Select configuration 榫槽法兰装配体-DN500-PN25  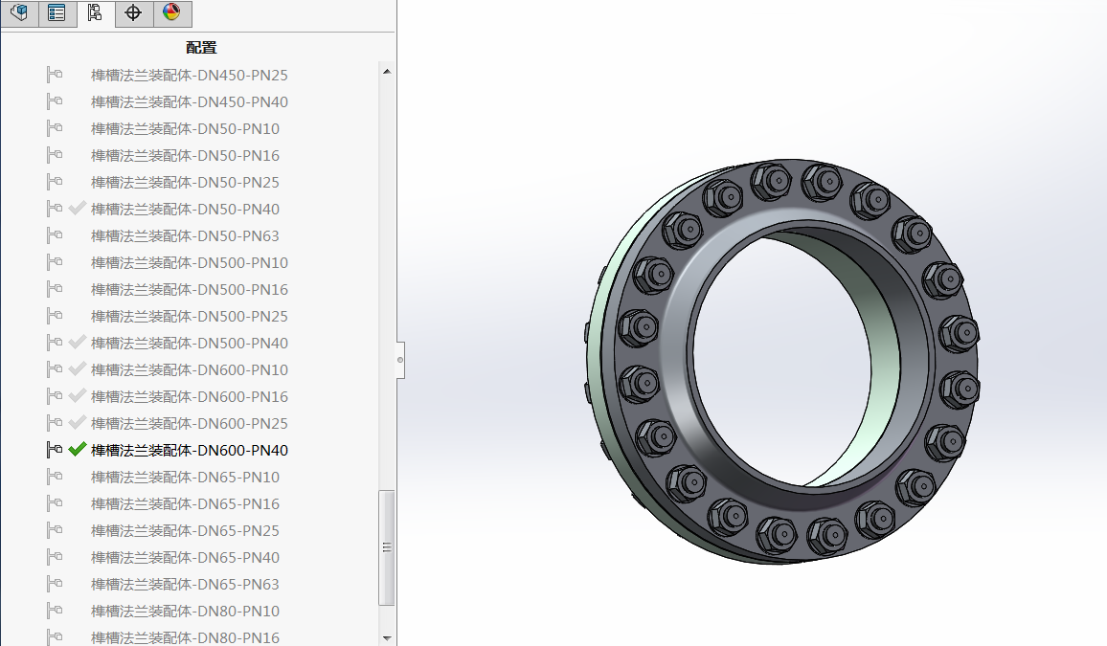(190, 316)
